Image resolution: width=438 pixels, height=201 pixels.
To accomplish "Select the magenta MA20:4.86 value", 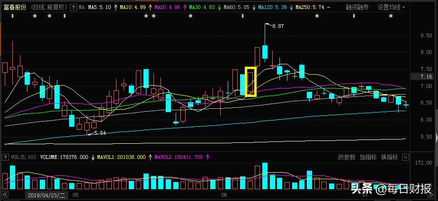I will [x=166, y=8].
